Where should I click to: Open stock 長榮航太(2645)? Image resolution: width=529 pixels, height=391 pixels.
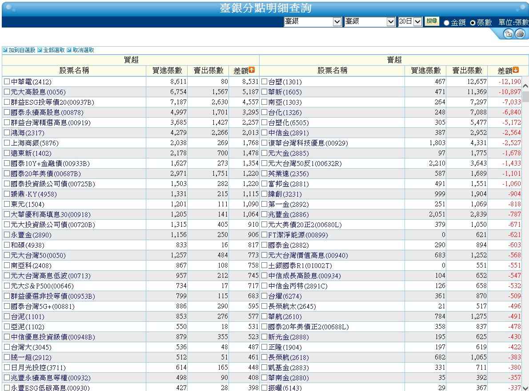click(292, 307)
